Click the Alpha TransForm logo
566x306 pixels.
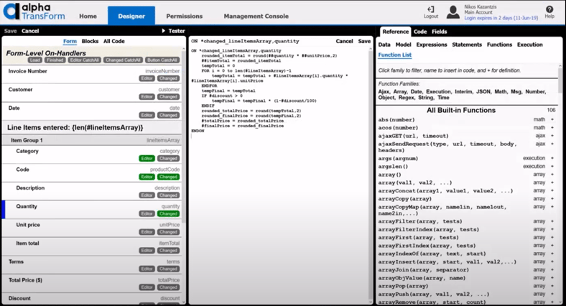point(34,12)
